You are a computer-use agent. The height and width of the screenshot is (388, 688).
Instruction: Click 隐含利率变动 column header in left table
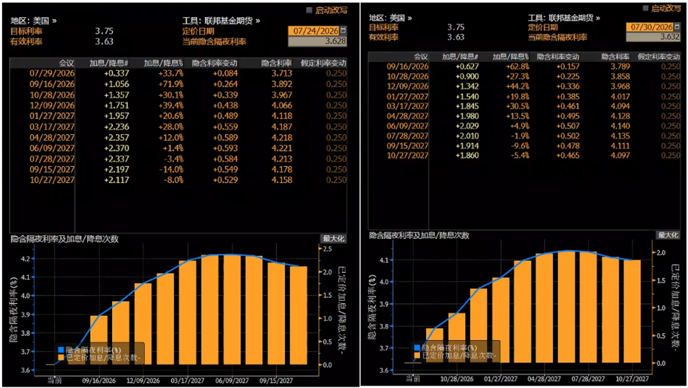pos(215,63)
